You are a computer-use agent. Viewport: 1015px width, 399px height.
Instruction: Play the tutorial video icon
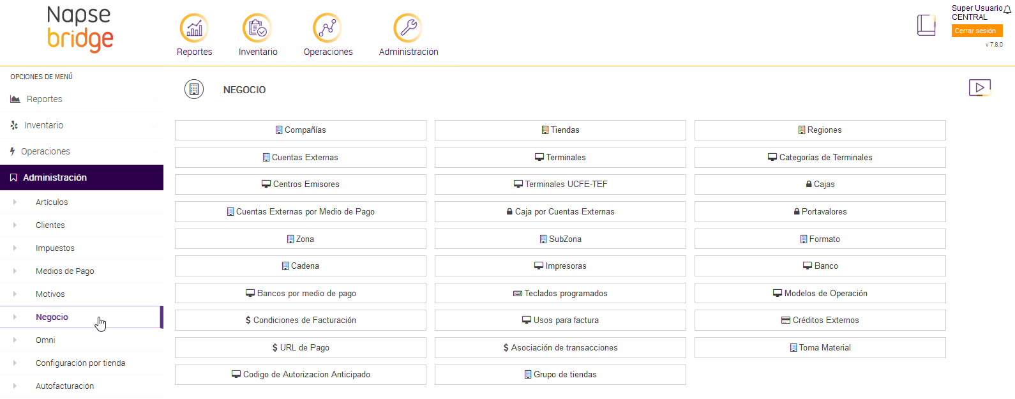pos(979,87)
